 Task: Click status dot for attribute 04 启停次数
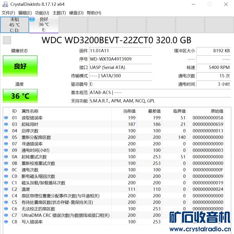(x=6, y=131)
